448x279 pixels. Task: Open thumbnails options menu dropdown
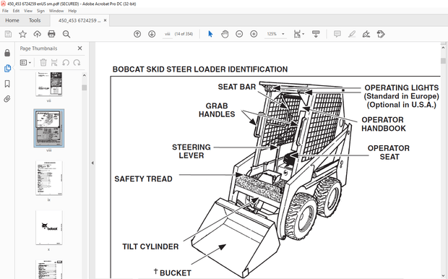25,63
